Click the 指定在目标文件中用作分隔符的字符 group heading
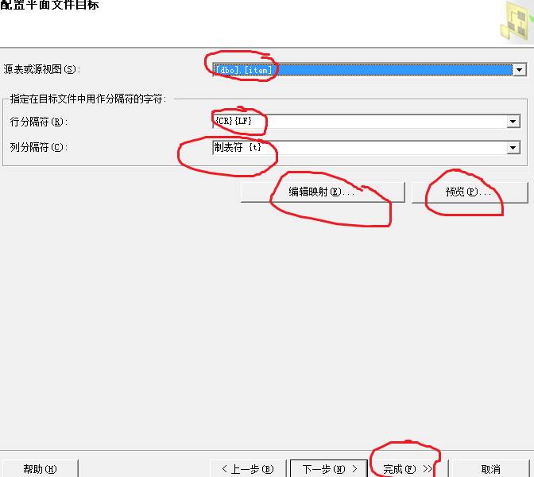The height and width of the screenshot is (477, 534). click(88, 99)
